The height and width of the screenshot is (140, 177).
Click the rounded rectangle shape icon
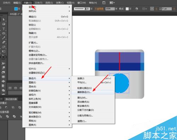pos(16,88)
